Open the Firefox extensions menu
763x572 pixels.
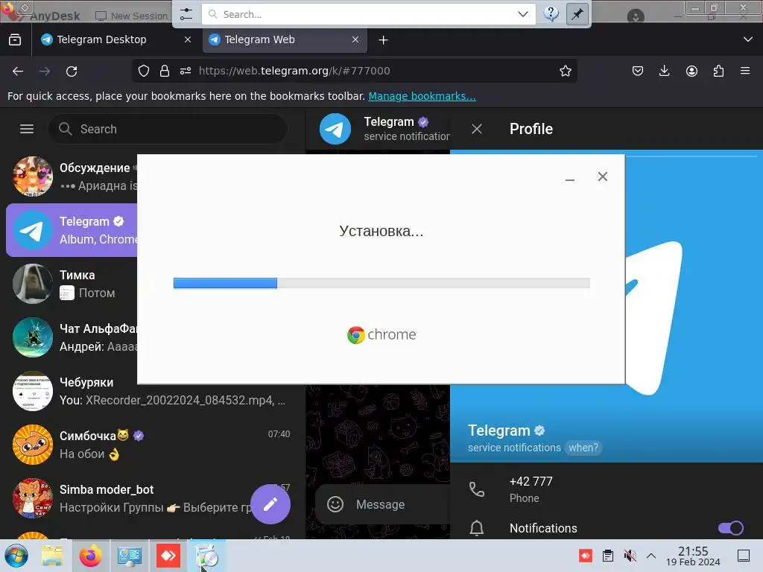pyautogui.click(x=718, y=71)
